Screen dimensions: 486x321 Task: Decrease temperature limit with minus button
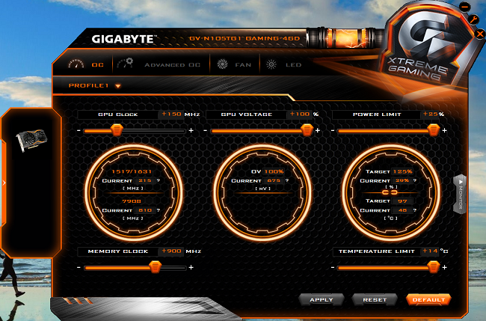tap(333, 267)
